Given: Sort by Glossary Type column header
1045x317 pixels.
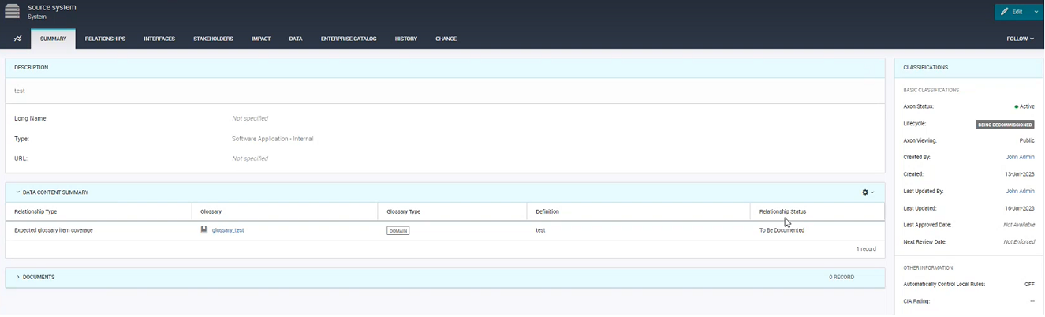Looking at the screenshot, I should tap(452, 211).
